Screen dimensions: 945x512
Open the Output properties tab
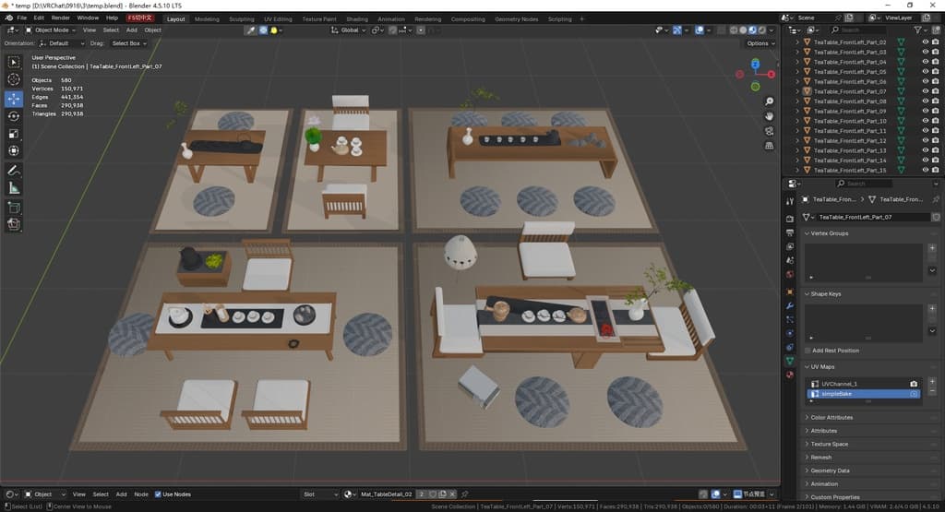[x=790, y=232]
